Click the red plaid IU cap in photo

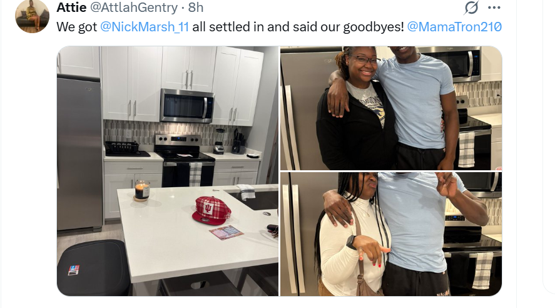pyautogui.click(x=211, y=210)
